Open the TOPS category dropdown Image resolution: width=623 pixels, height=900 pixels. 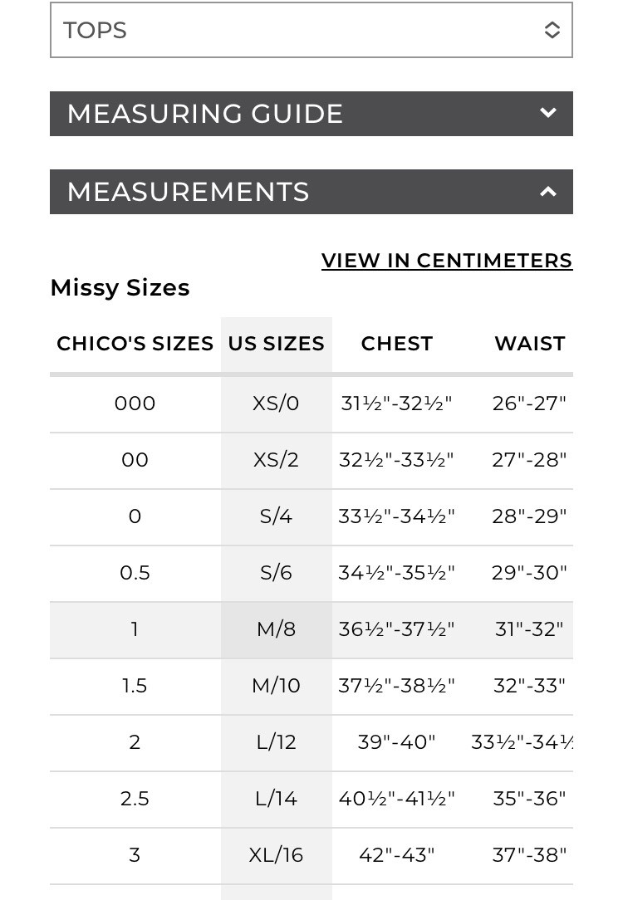[x=311, y=30]
